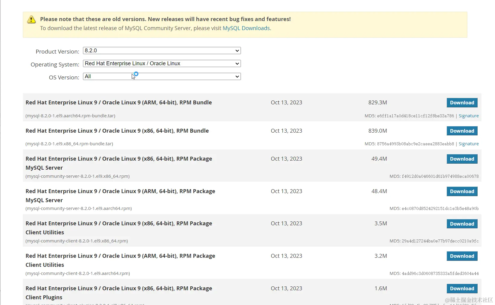This screenshot has height=305, width=495.
Task: Follow the MySQL Downloads link
Action: coord(246,28)
